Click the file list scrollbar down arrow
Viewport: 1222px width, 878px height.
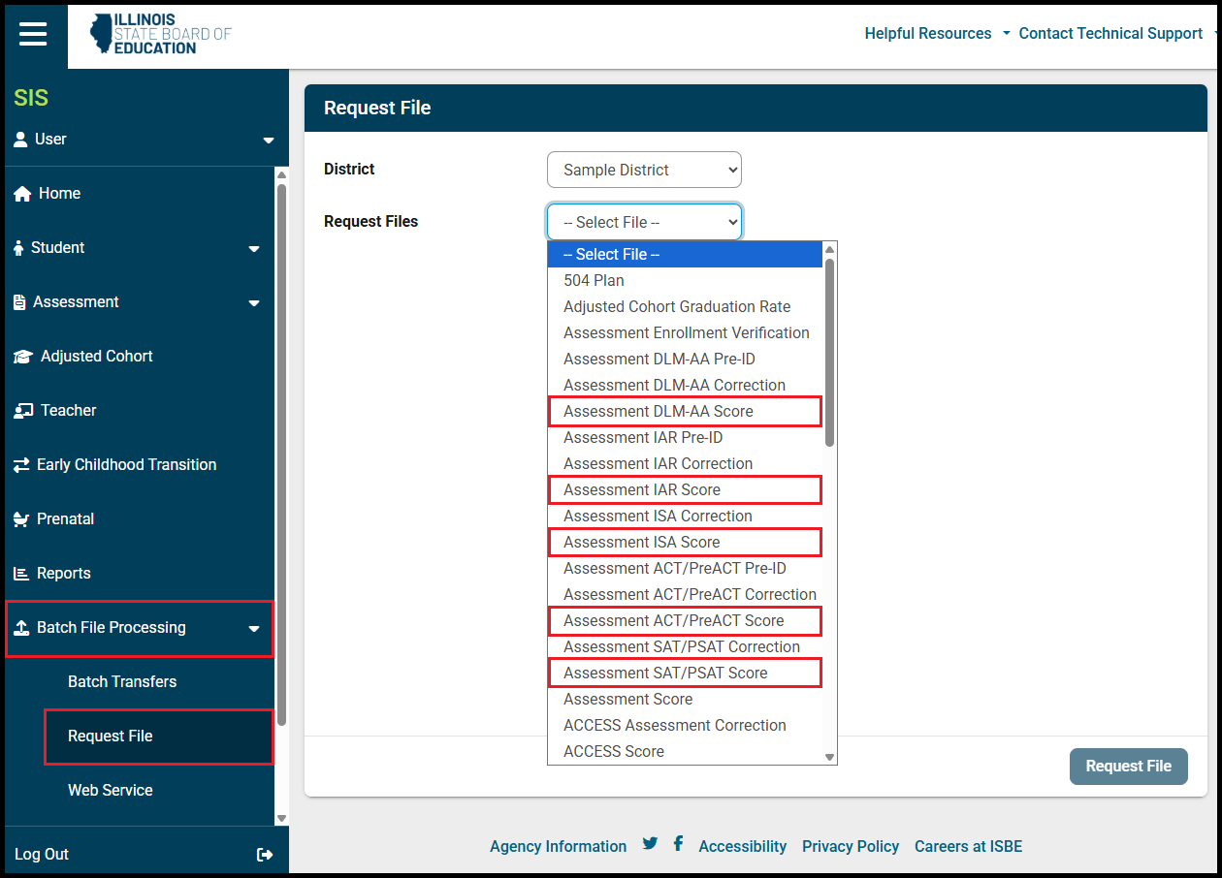829,756
